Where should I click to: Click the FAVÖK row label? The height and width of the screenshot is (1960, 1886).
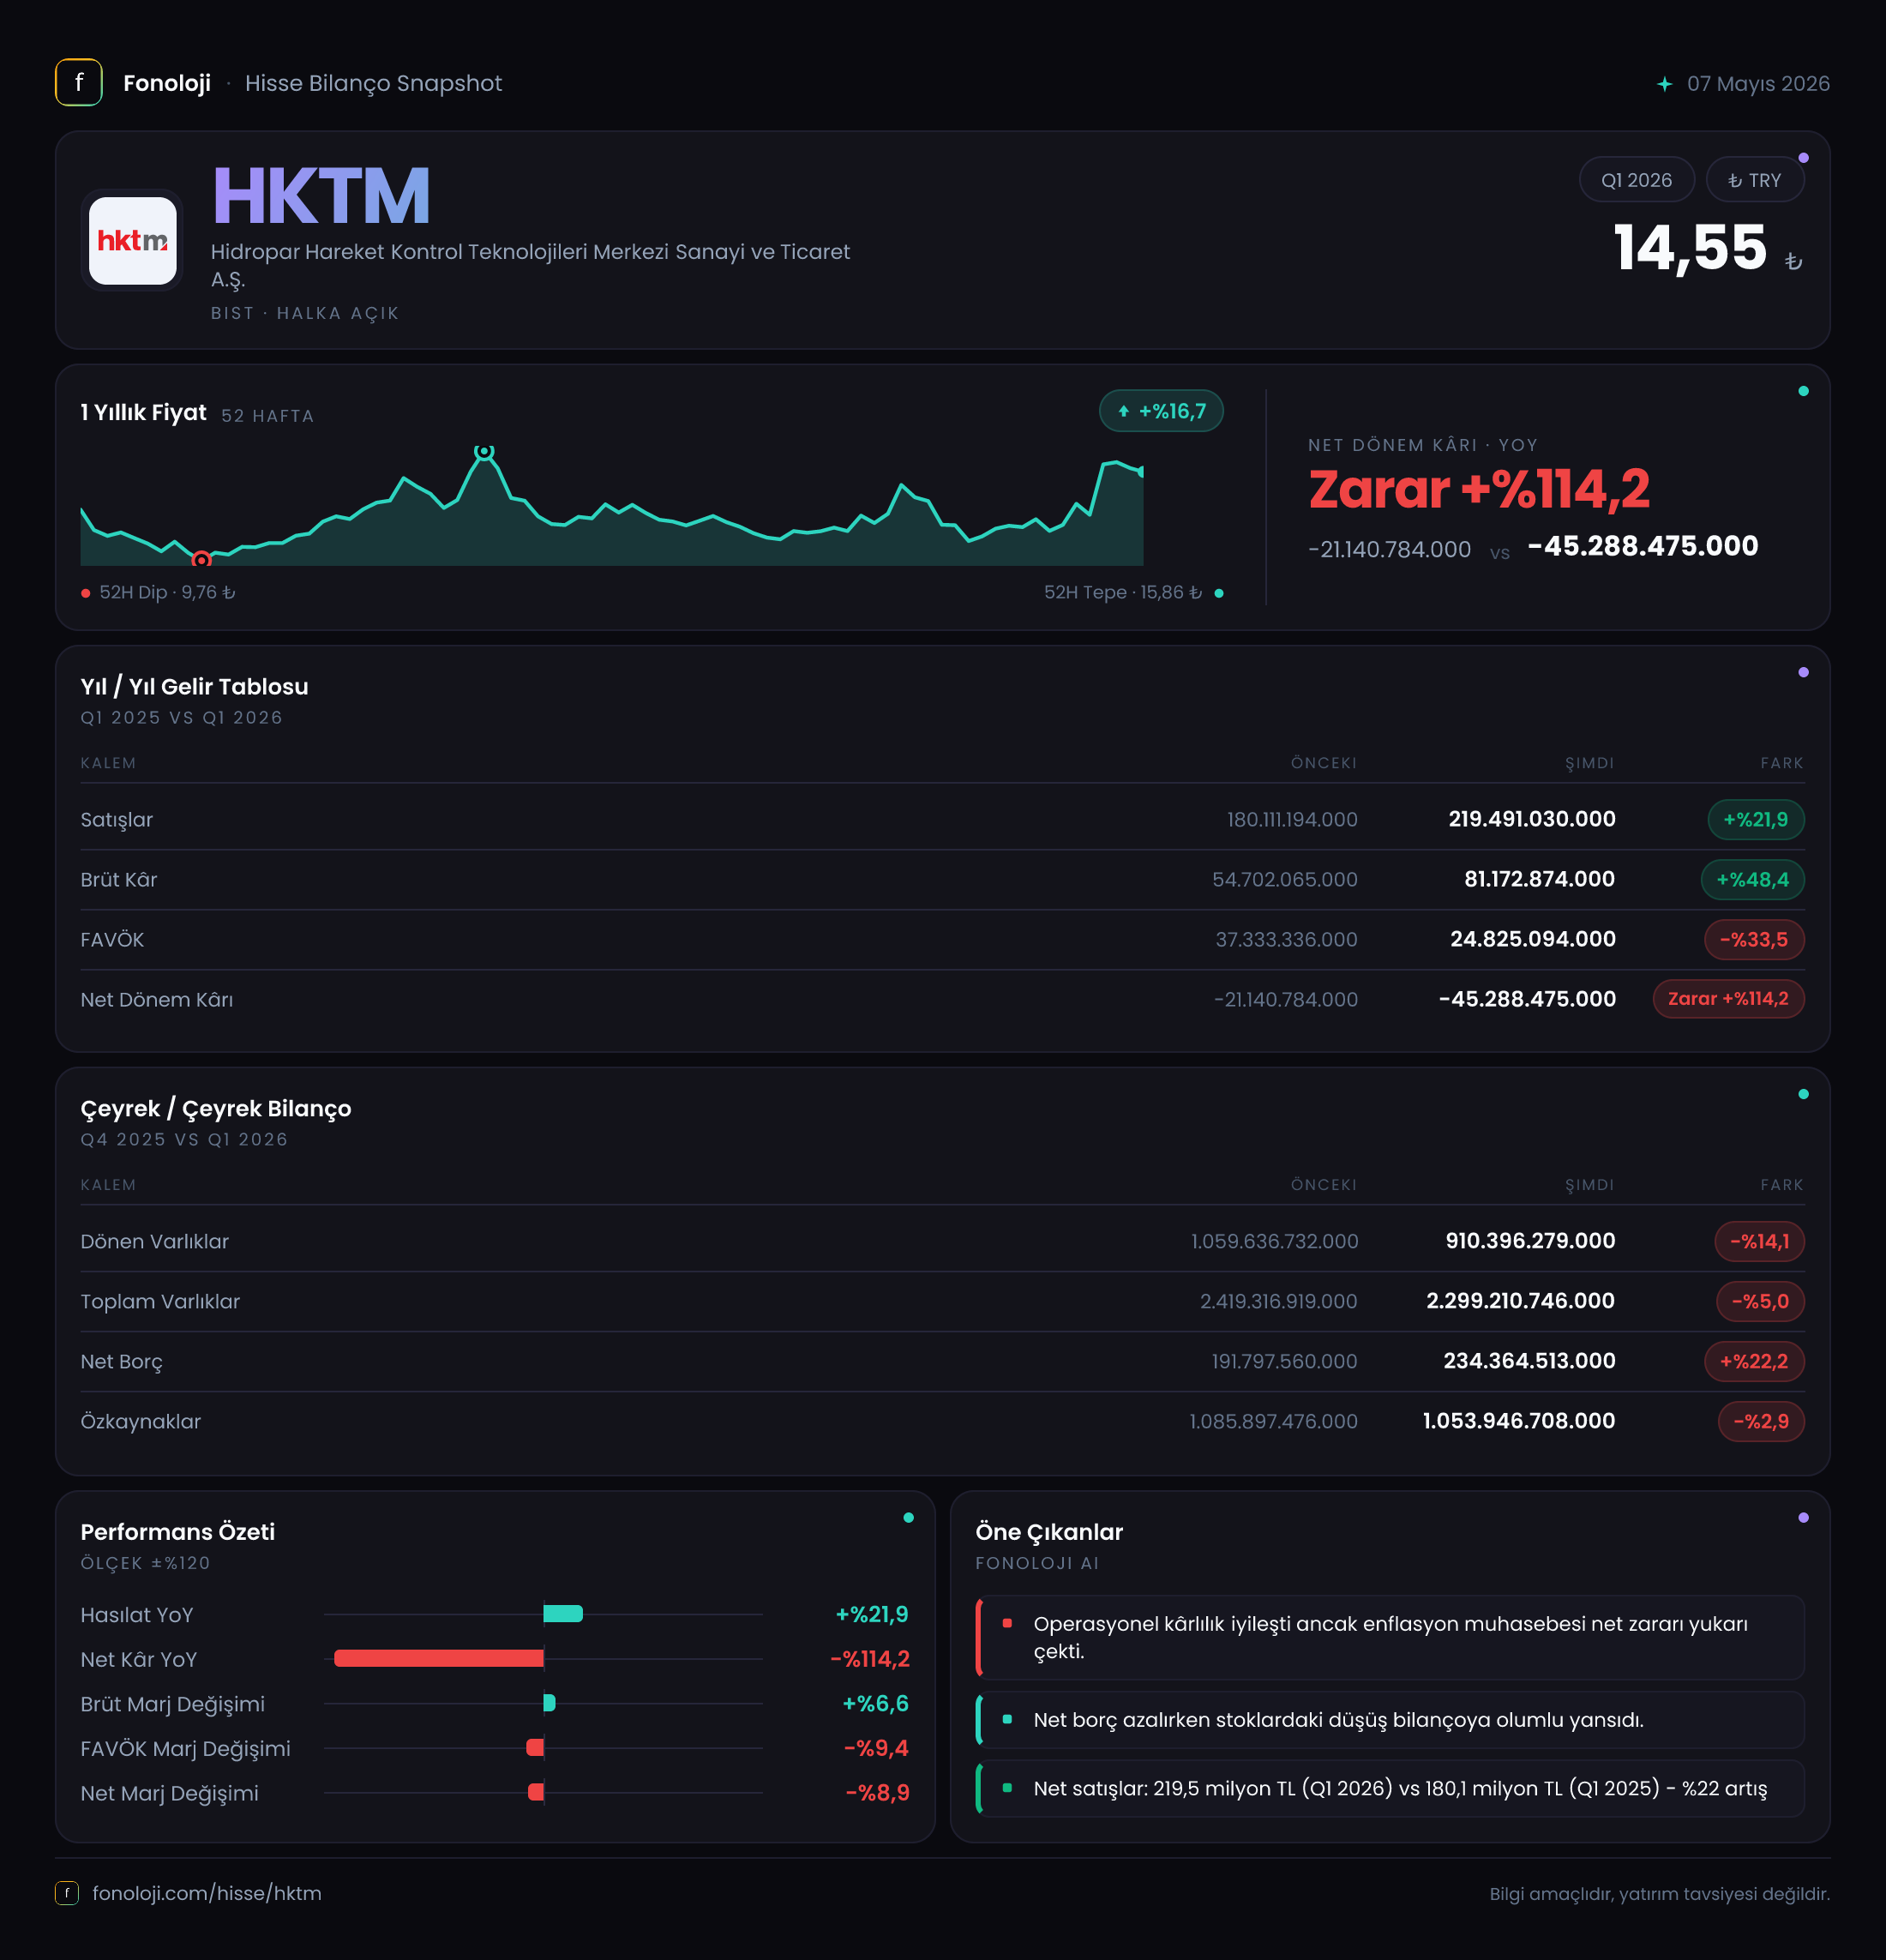coord(112,940)
